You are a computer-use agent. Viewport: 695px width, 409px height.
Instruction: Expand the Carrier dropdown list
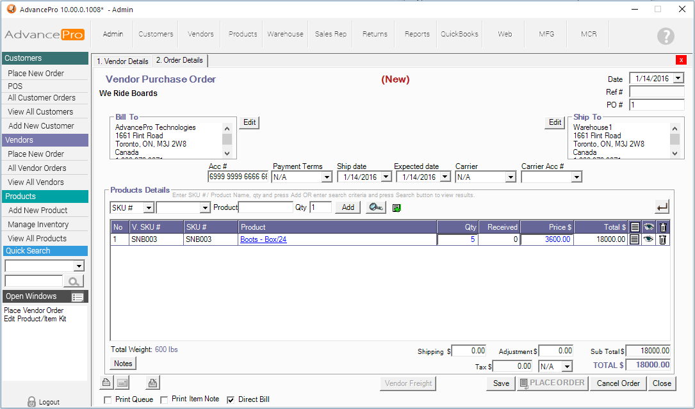(x=510, y=177)
